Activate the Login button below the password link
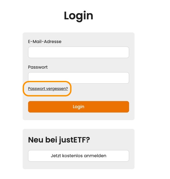Viewport: 170px width, 179px height. click(x=78, y=107)
